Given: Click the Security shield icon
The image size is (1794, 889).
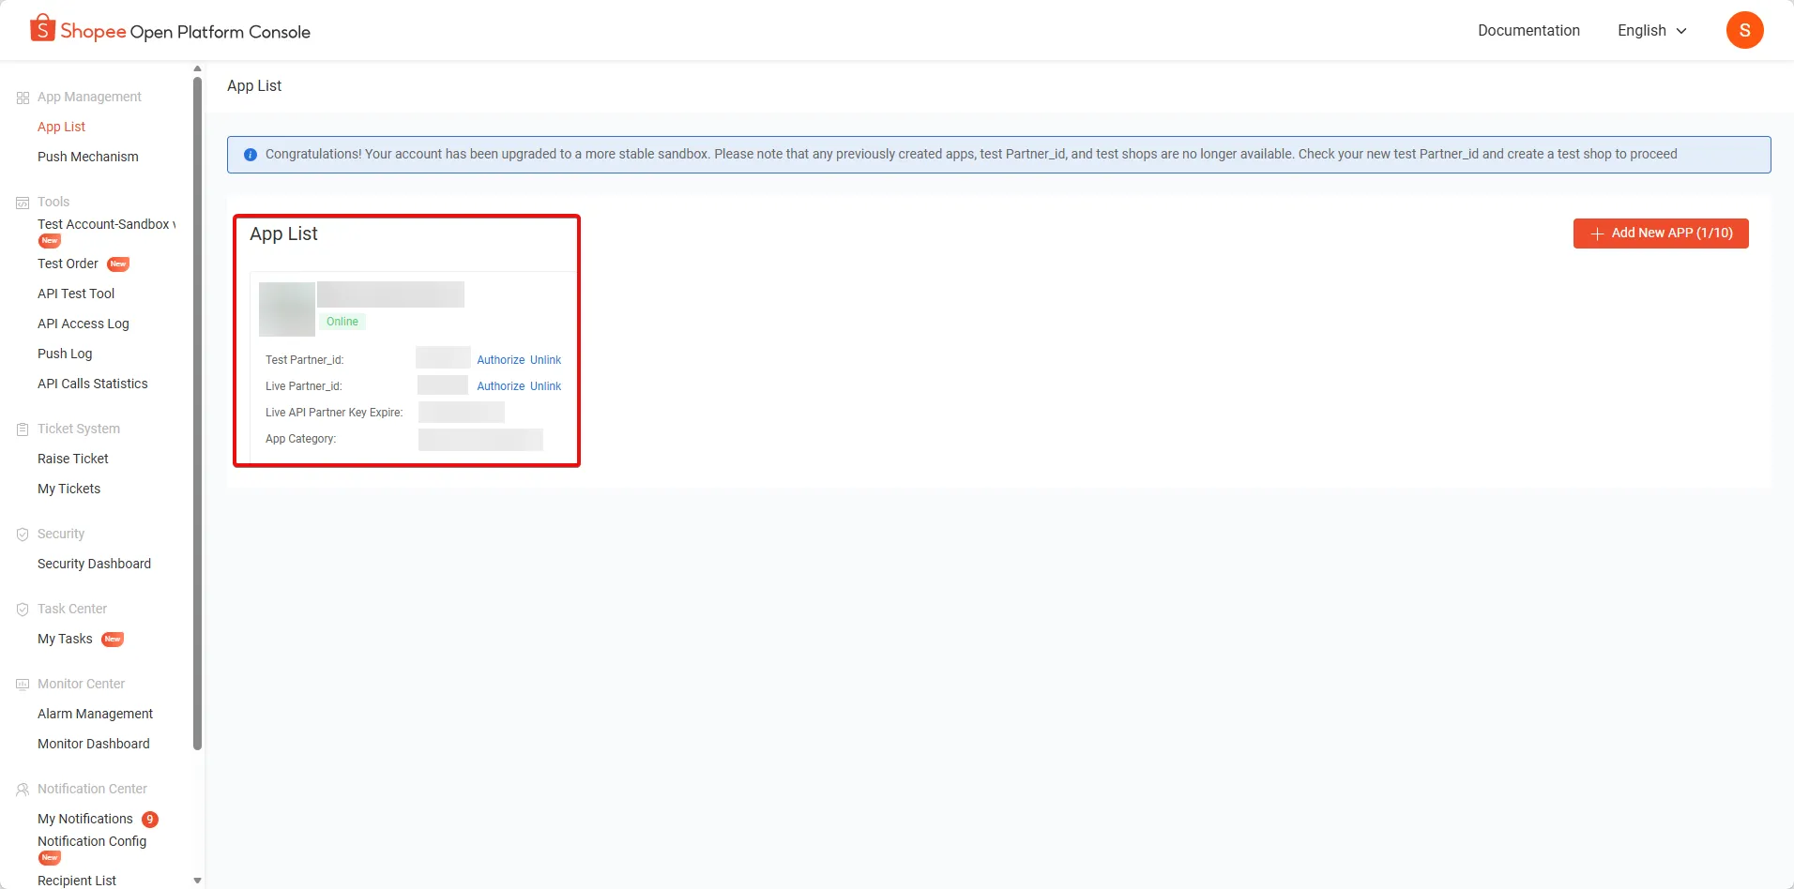Looking at the screenshot, I should coord(23,535).
